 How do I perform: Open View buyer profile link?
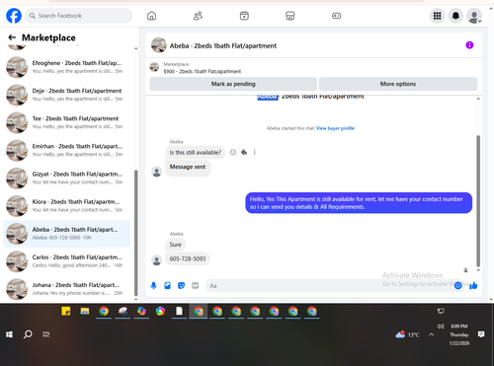pos(335,128)
